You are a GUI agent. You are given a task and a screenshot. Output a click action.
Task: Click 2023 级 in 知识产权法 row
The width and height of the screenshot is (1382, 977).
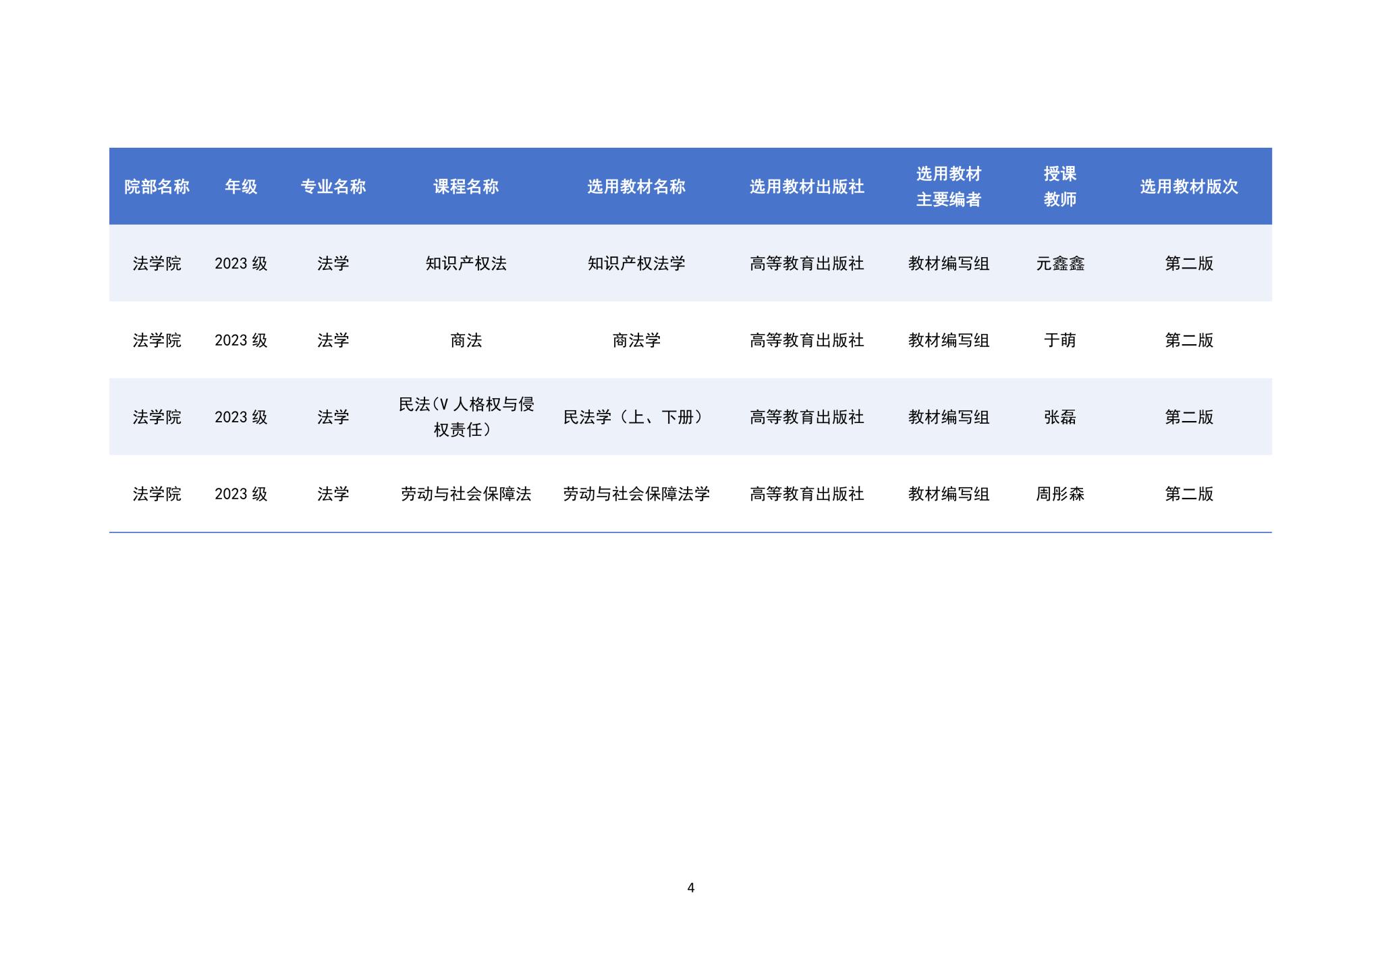(x=241, y=264)
